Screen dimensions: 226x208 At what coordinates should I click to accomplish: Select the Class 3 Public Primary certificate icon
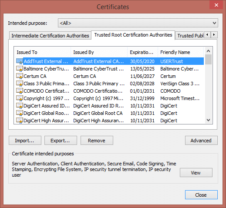(20, 84)
